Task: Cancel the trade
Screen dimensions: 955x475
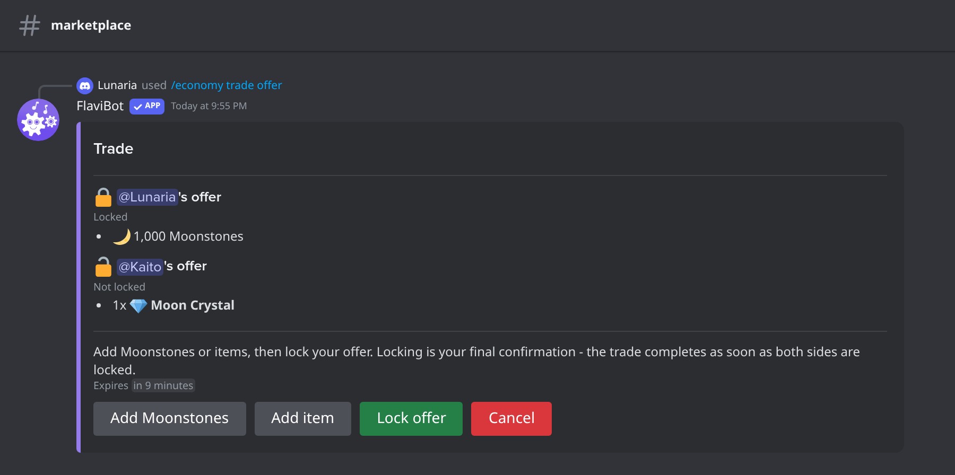Action: (x=511, y=419)
